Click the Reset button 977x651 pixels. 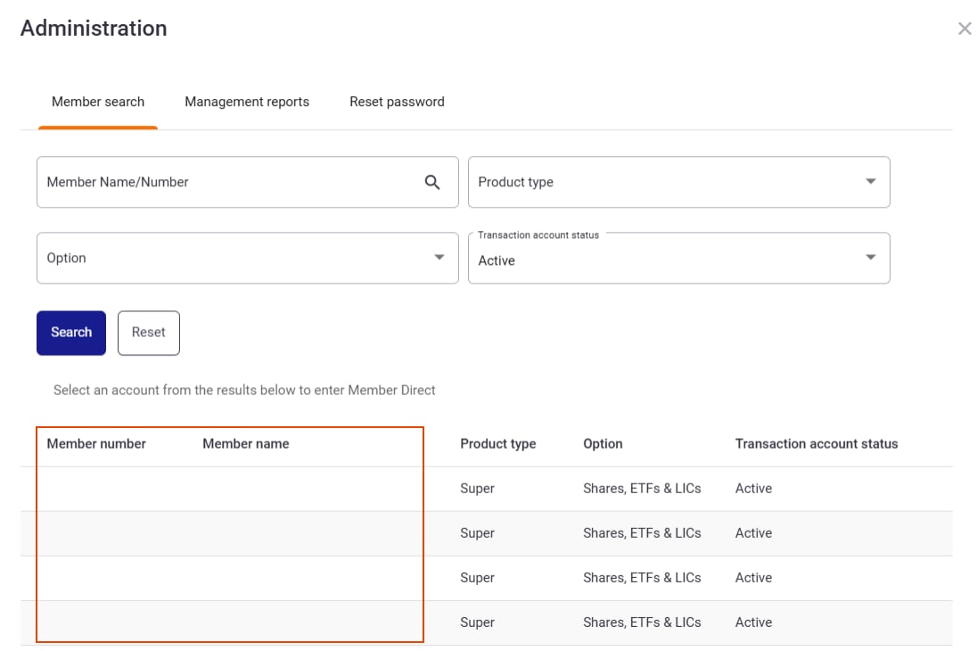pyautogui.click(x=149, y=333)
